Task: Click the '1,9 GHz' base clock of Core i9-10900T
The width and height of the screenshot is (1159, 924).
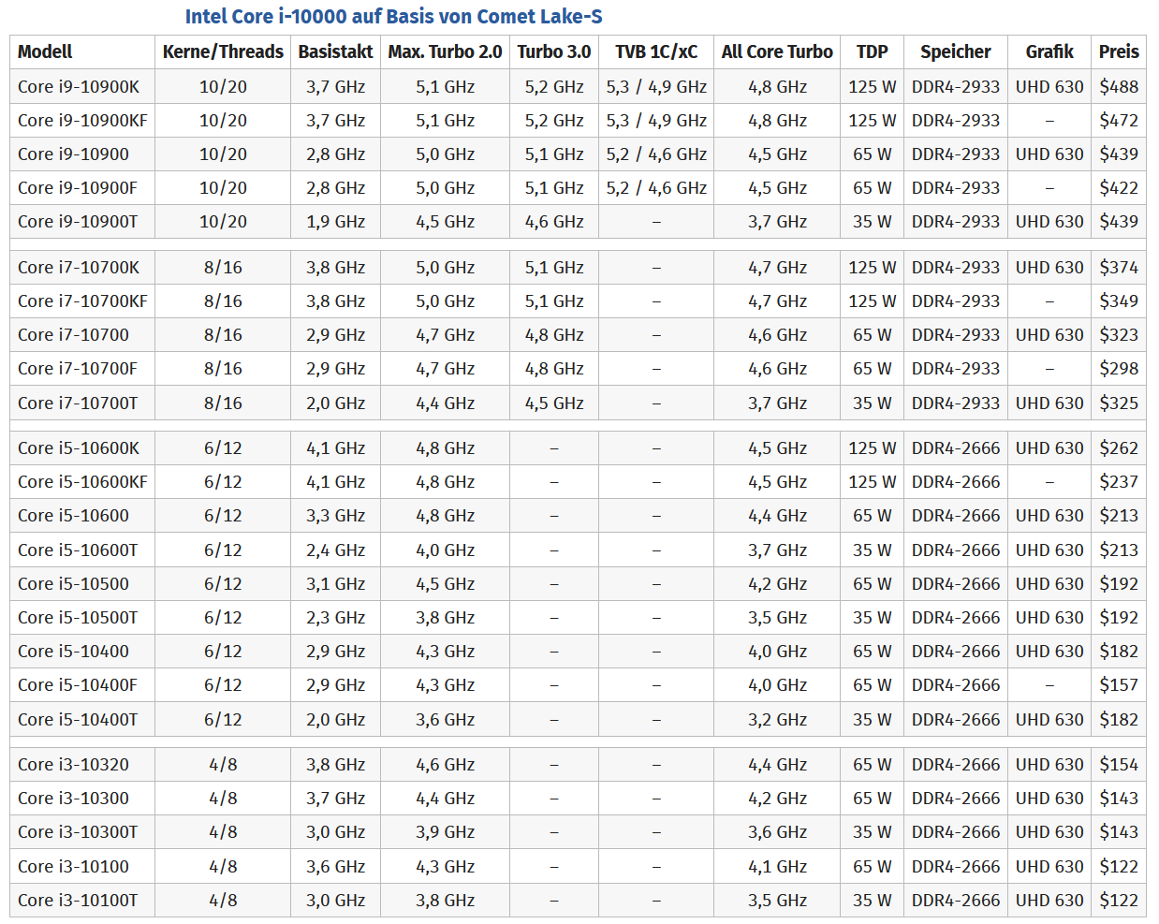Action: 335,222
